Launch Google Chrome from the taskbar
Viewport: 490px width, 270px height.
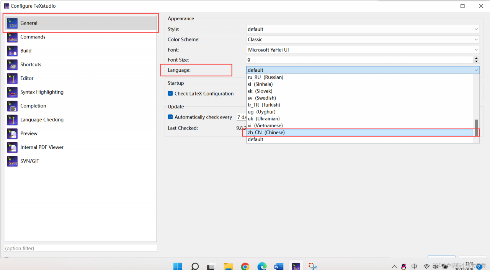click(x=245, y=266)
